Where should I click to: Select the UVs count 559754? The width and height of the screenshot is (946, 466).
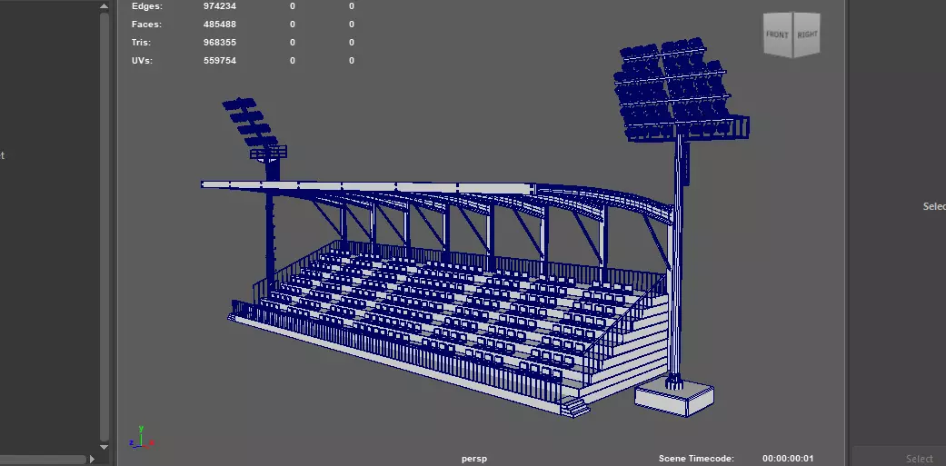click(x=220, y=60)
